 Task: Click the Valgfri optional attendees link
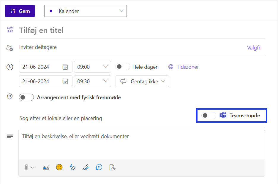(x=254, y=48)
